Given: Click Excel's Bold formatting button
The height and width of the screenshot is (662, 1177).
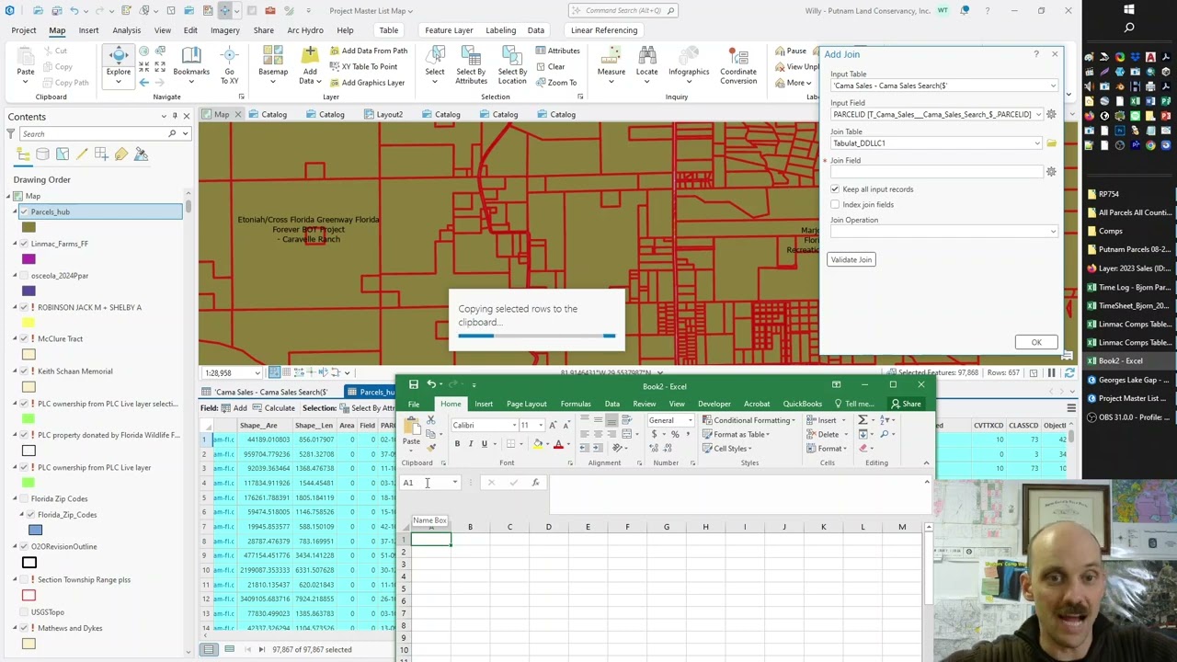Looking at the screenshot, I should 457,444.
